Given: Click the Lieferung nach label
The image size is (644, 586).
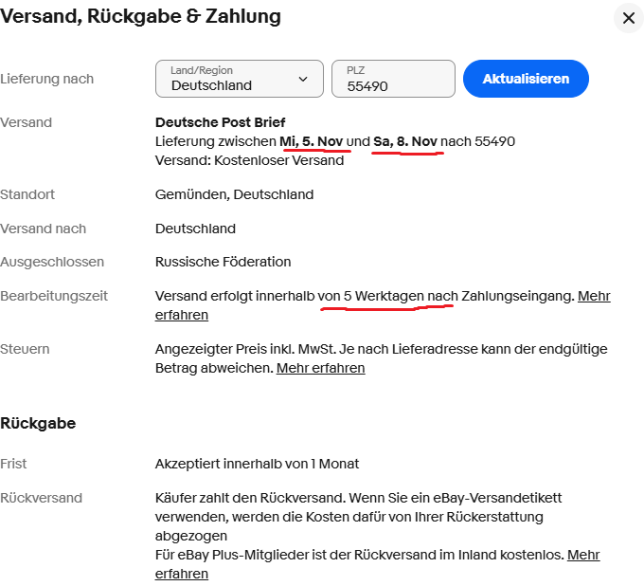Looking at the screenshot, I should coord(47,80).
